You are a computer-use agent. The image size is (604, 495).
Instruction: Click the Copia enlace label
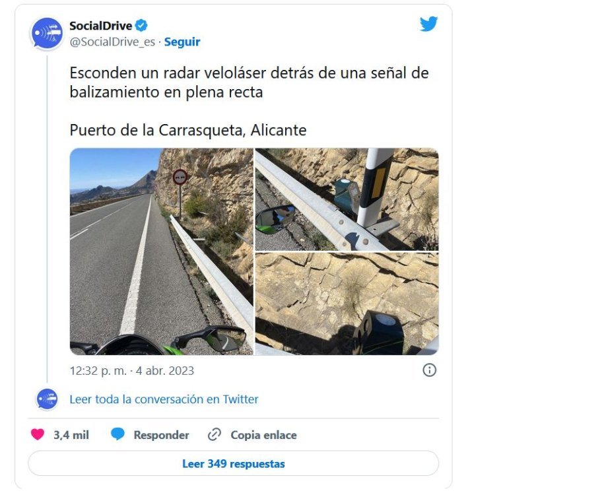[263, 435]
